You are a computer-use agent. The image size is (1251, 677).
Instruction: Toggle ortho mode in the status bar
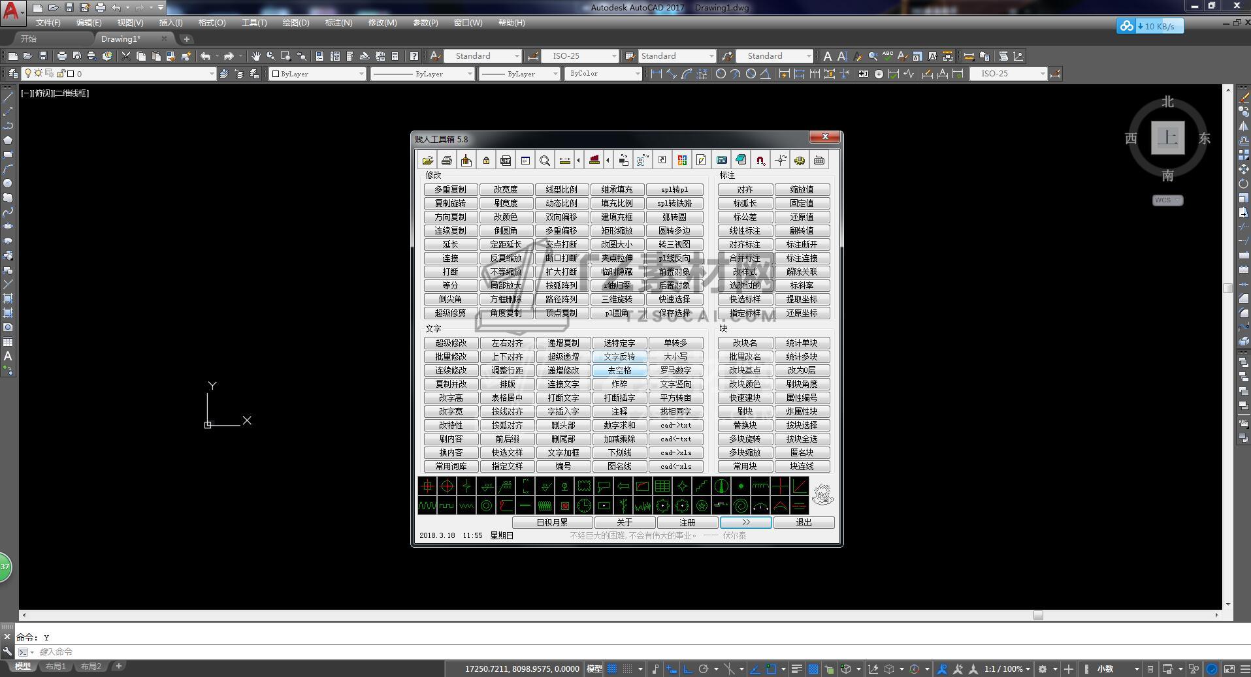[x=688, y=669]
